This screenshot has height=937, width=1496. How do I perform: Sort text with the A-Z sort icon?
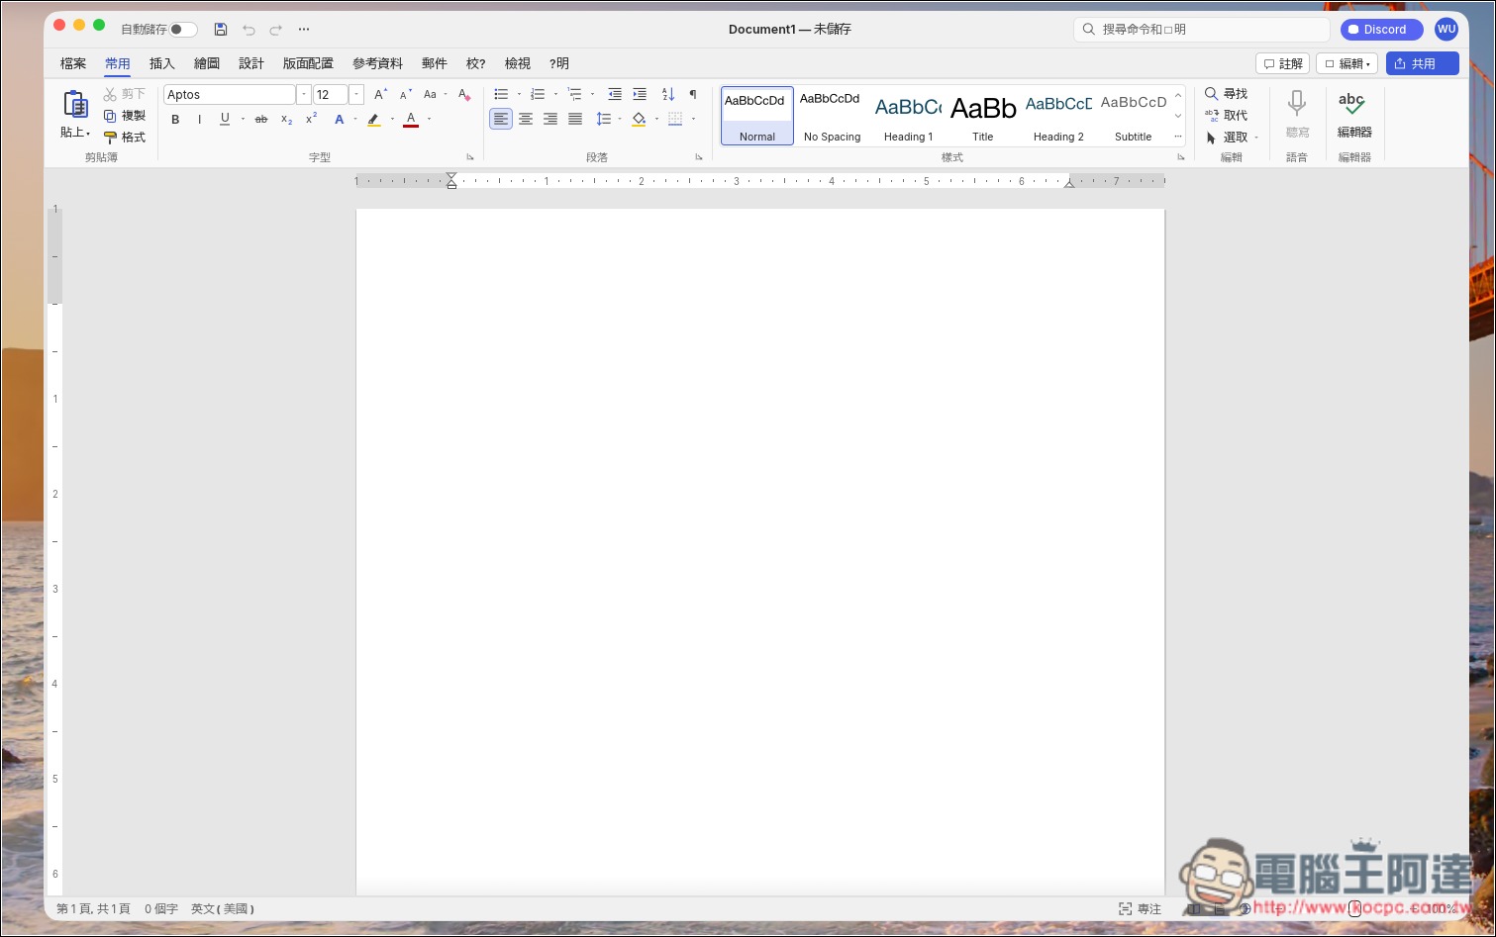[668, 95]
